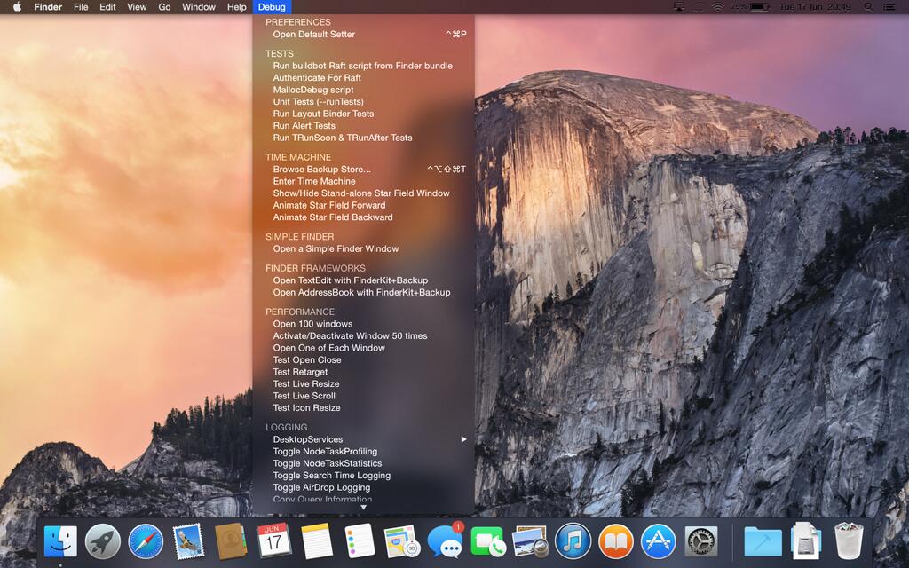Select Unit Tests (--runTests)
Viewport: 909px width, 568px height.
(x=363, y=101)
